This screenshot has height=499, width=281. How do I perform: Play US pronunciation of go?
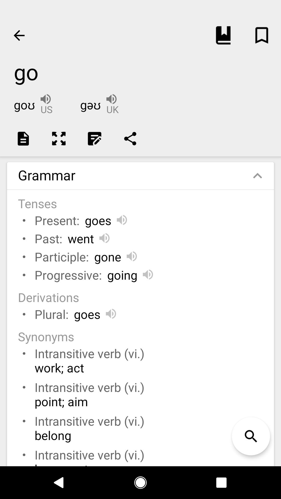coord(46,99)
